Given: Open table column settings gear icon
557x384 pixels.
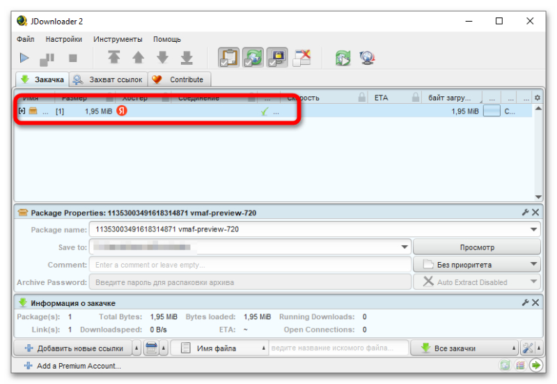Looking at the screenshot, I should pos(538,98).
